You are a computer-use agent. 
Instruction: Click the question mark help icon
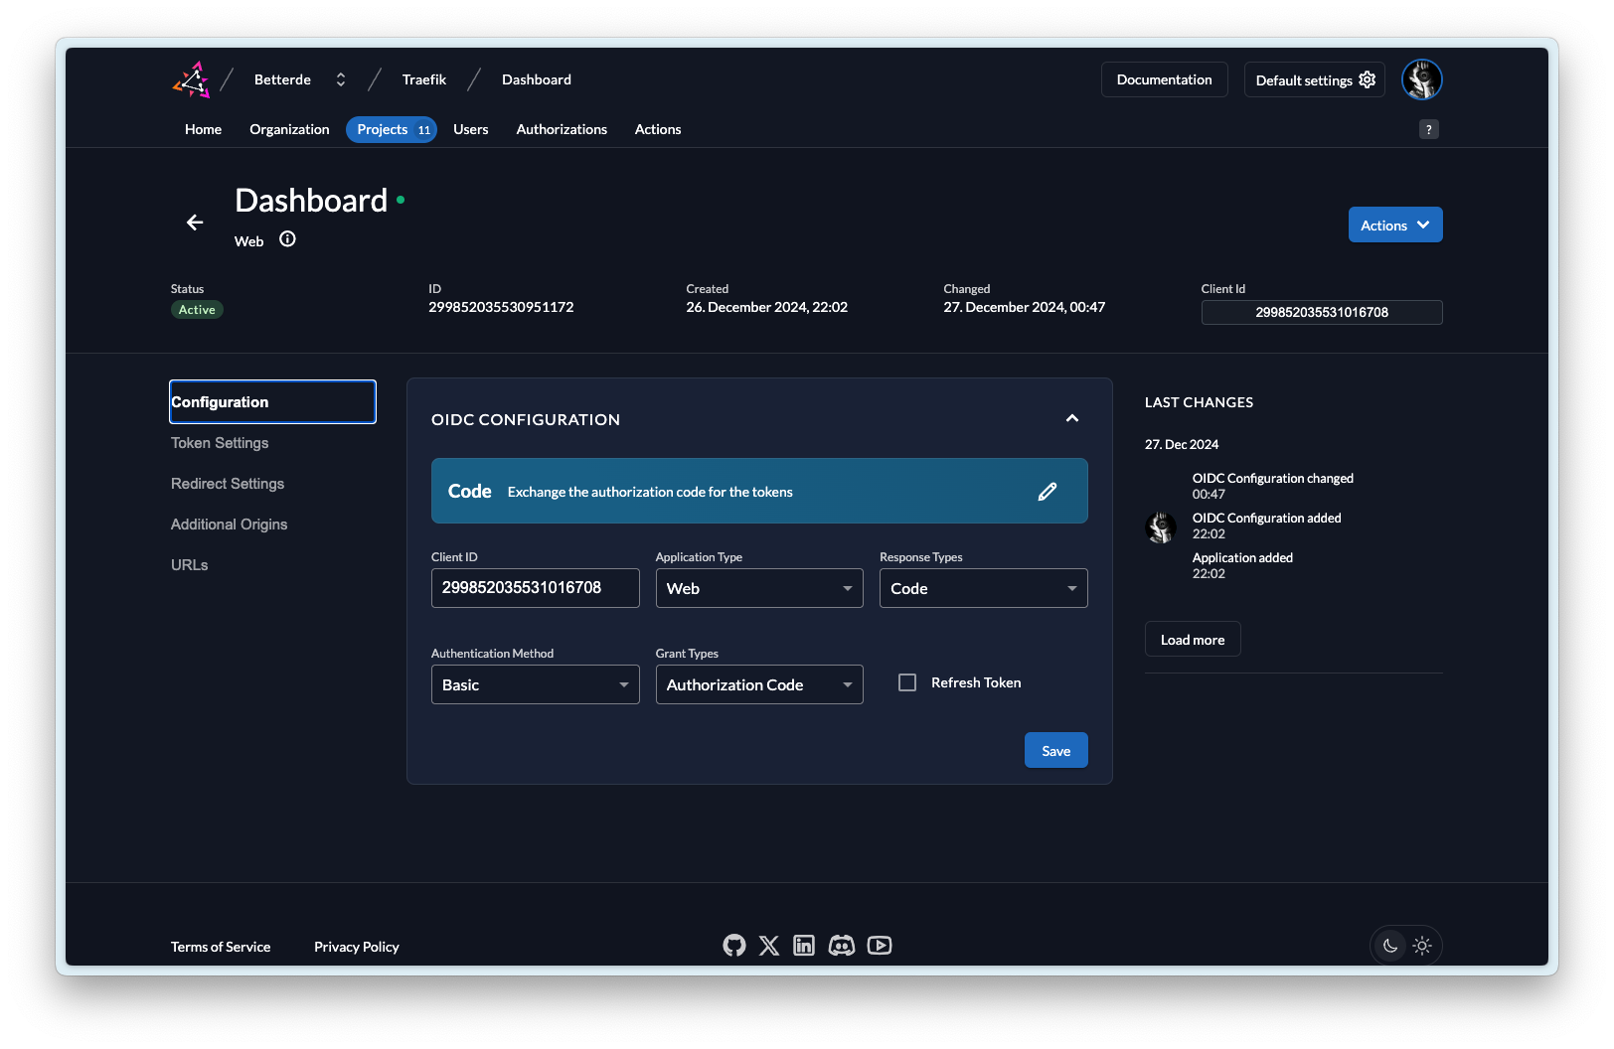click(x=1428, y=129)
